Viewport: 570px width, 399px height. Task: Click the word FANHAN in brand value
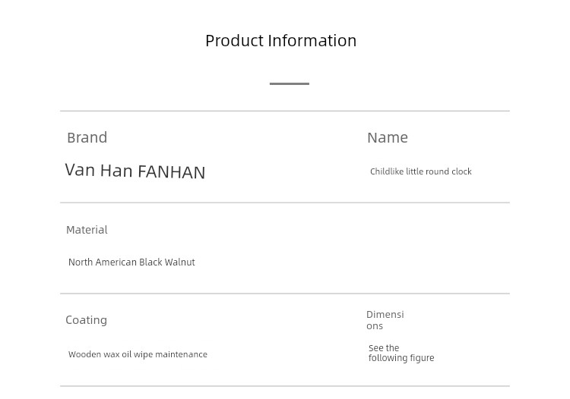pyautogui.click(x=172, y=172)
